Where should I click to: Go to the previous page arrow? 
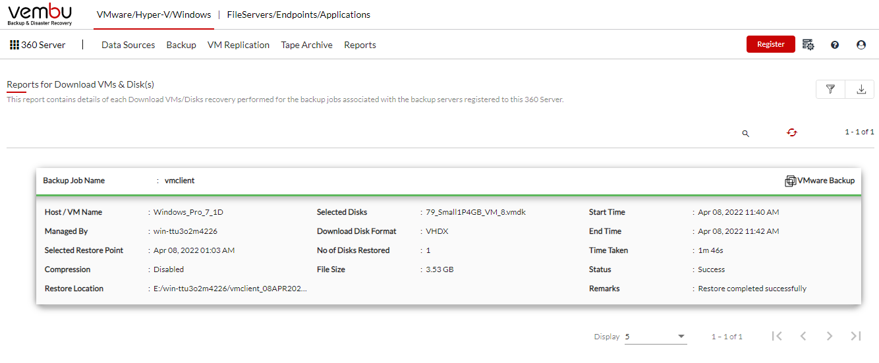pyautogui.click(x=803, y=336)
